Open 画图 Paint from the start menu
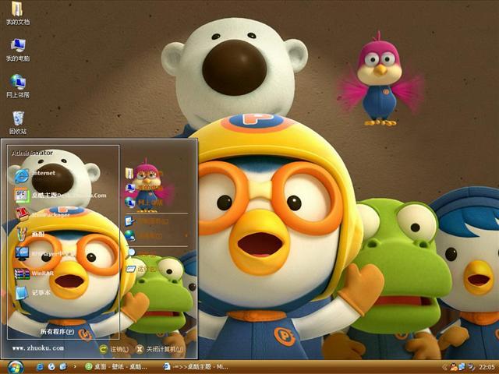Image resolution: width=499 pixels, height=374 pixels. coord(30,235)
